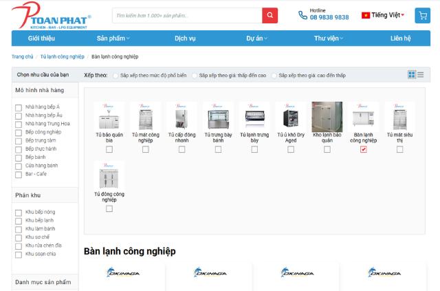
Task: Check the Tủ mát siêu thị checkbox
Action: [400, 149]
